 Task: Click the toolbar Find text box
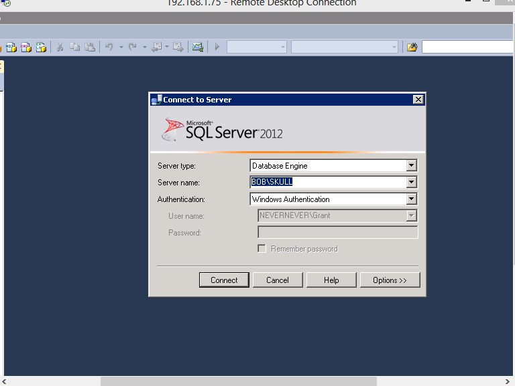[x=468, y=47]
